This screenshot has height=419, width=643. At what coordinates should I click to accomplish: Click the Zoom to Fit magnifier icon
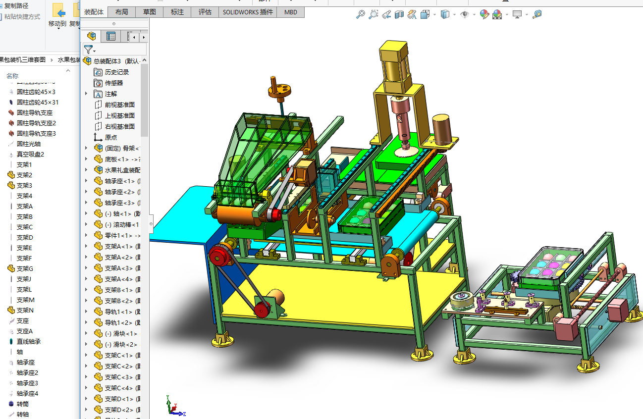[360, 15]
